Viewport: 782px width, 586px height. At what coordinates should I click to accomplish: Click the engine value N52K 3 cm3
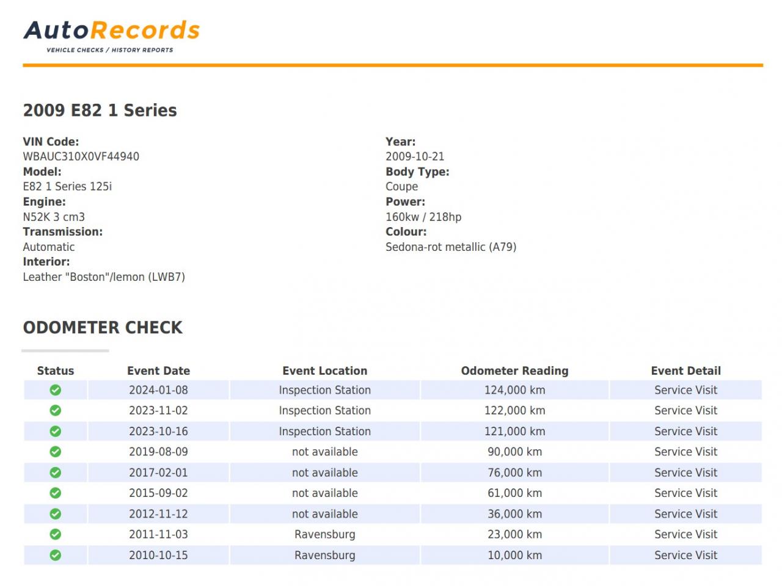[54, 217]
